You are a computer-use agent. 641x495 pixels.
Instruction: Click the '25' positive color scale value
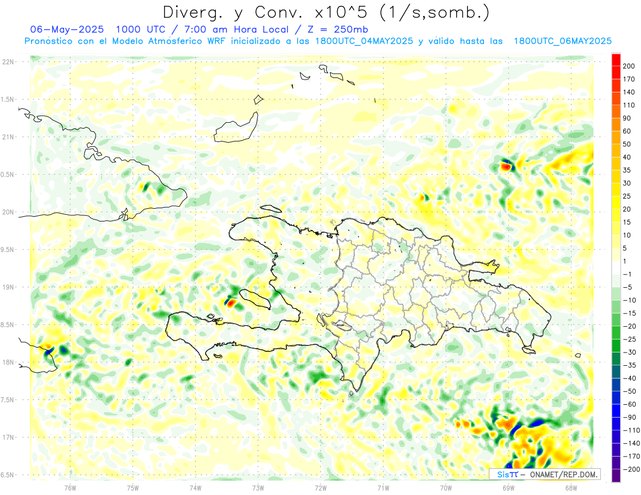click(627, 196)
